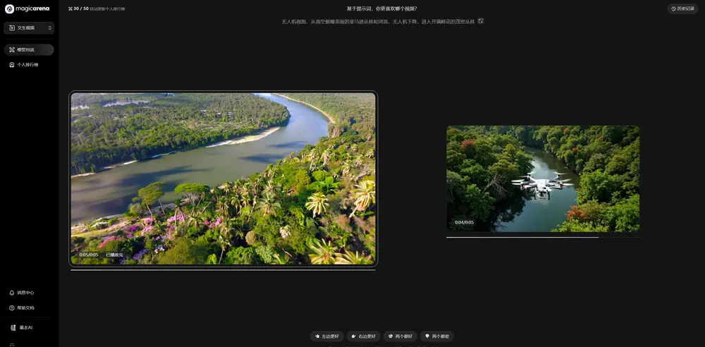Select the 模型对战 sidebar tab
The height and width of the screenshot is (347, 705).
coord(29,50)
